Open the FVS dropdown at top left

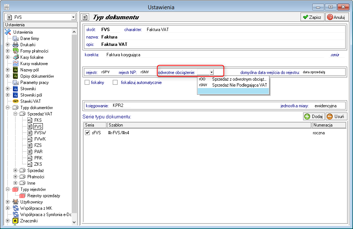(74, 17)
